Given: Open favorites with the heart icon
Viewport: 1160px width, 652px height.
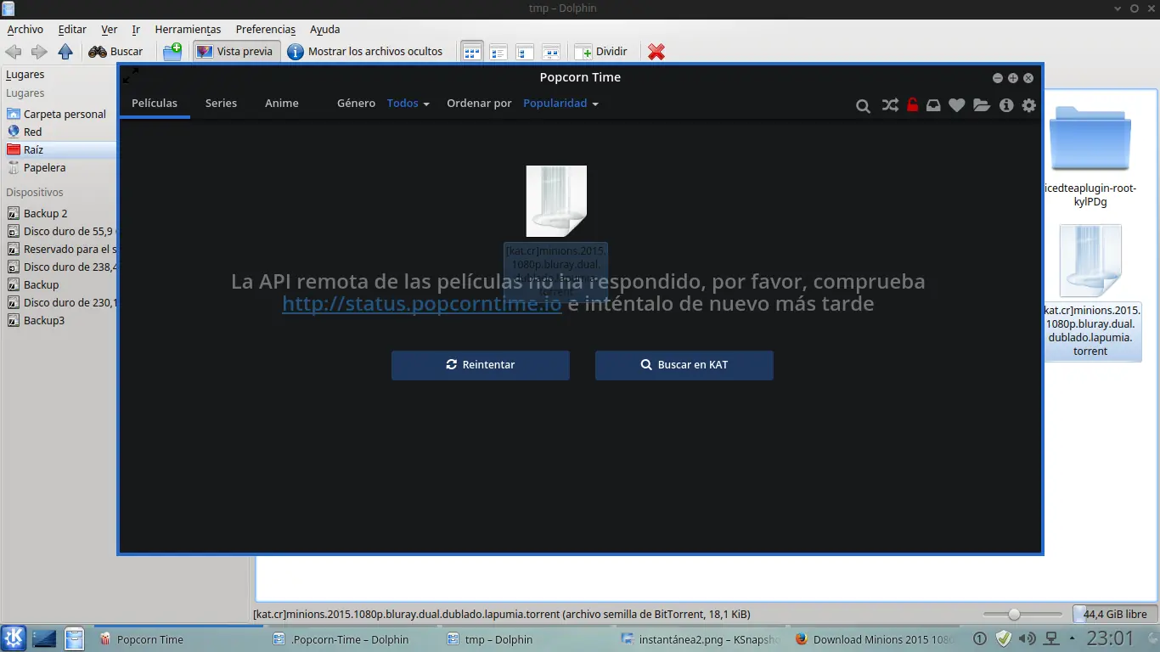Looking at the screenshot, I should [x=957, y=105].
